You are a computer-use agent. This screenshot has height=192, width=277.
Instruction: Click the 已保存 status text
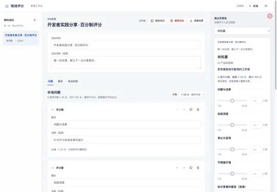(240, 6)
